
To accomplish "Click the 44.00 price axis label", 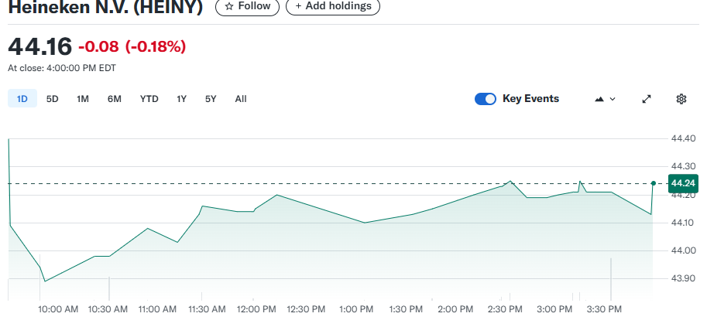I will click(683, 250).
